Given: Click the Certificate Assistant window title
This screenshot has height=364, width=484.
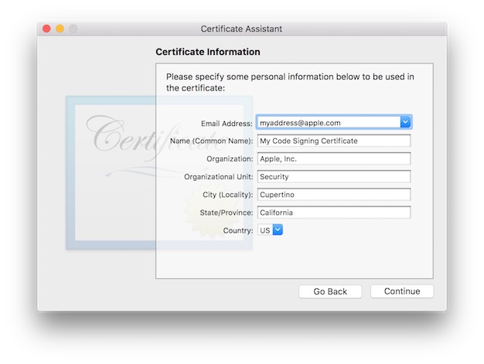Looking at the screenshot, I should coord(241,29).
